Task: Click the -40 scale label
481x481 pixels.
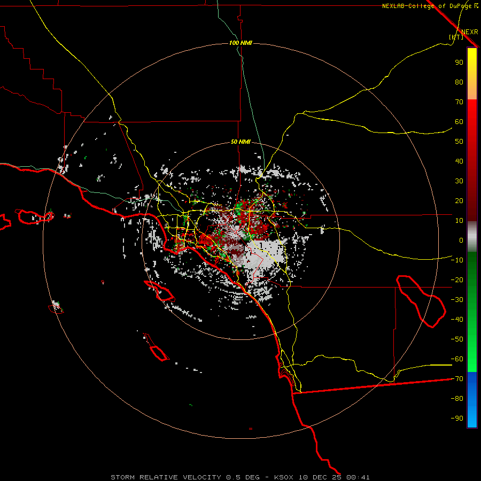Action: (x=457, y=320)
